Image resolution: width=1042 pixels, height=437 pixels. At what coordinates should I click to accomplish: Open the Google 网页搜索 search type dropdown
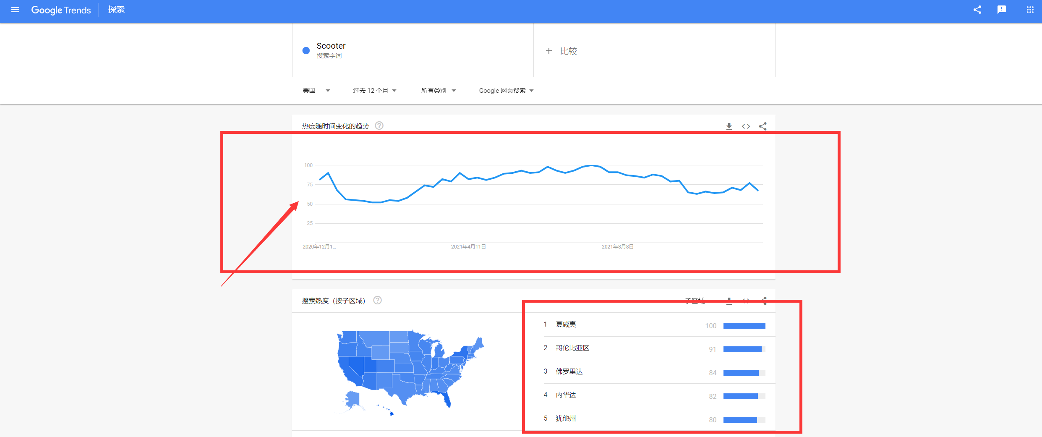(x=506, y=91)
